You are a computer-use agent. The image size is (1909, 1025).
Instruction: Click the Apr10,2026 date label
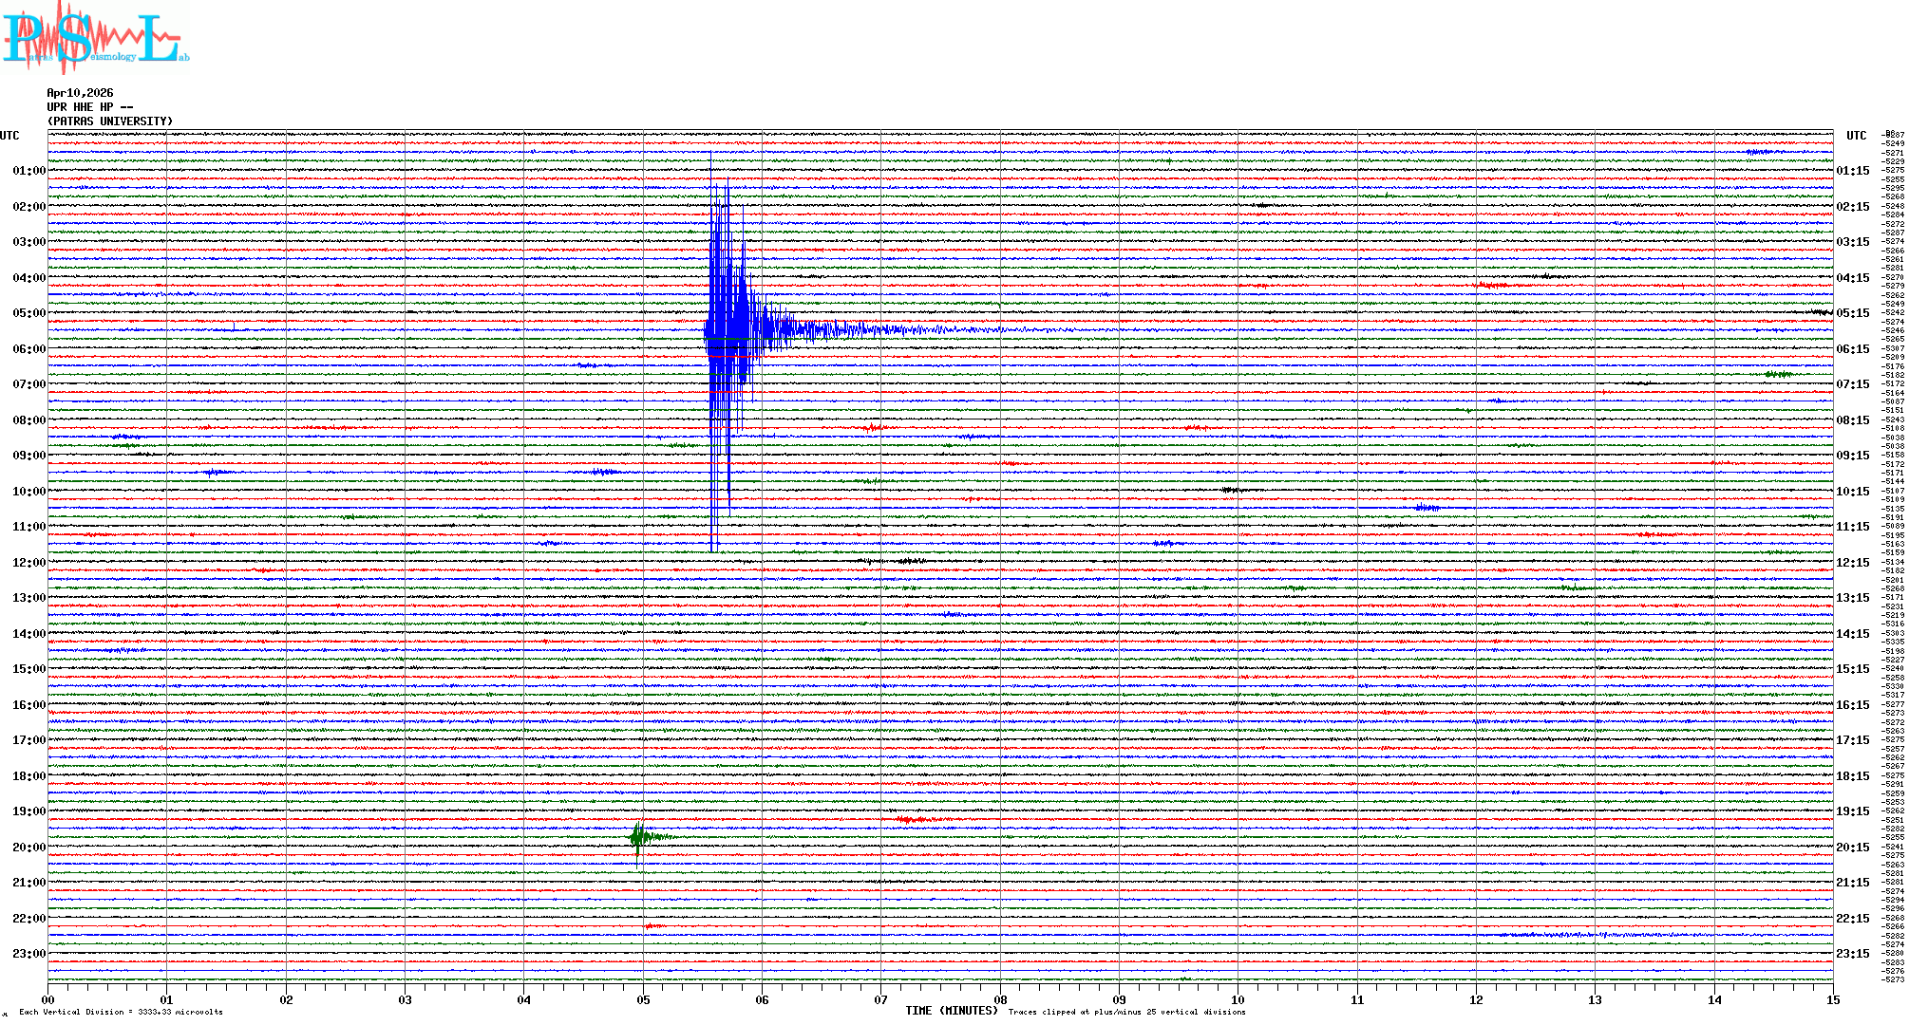click(x=80, y=93)
